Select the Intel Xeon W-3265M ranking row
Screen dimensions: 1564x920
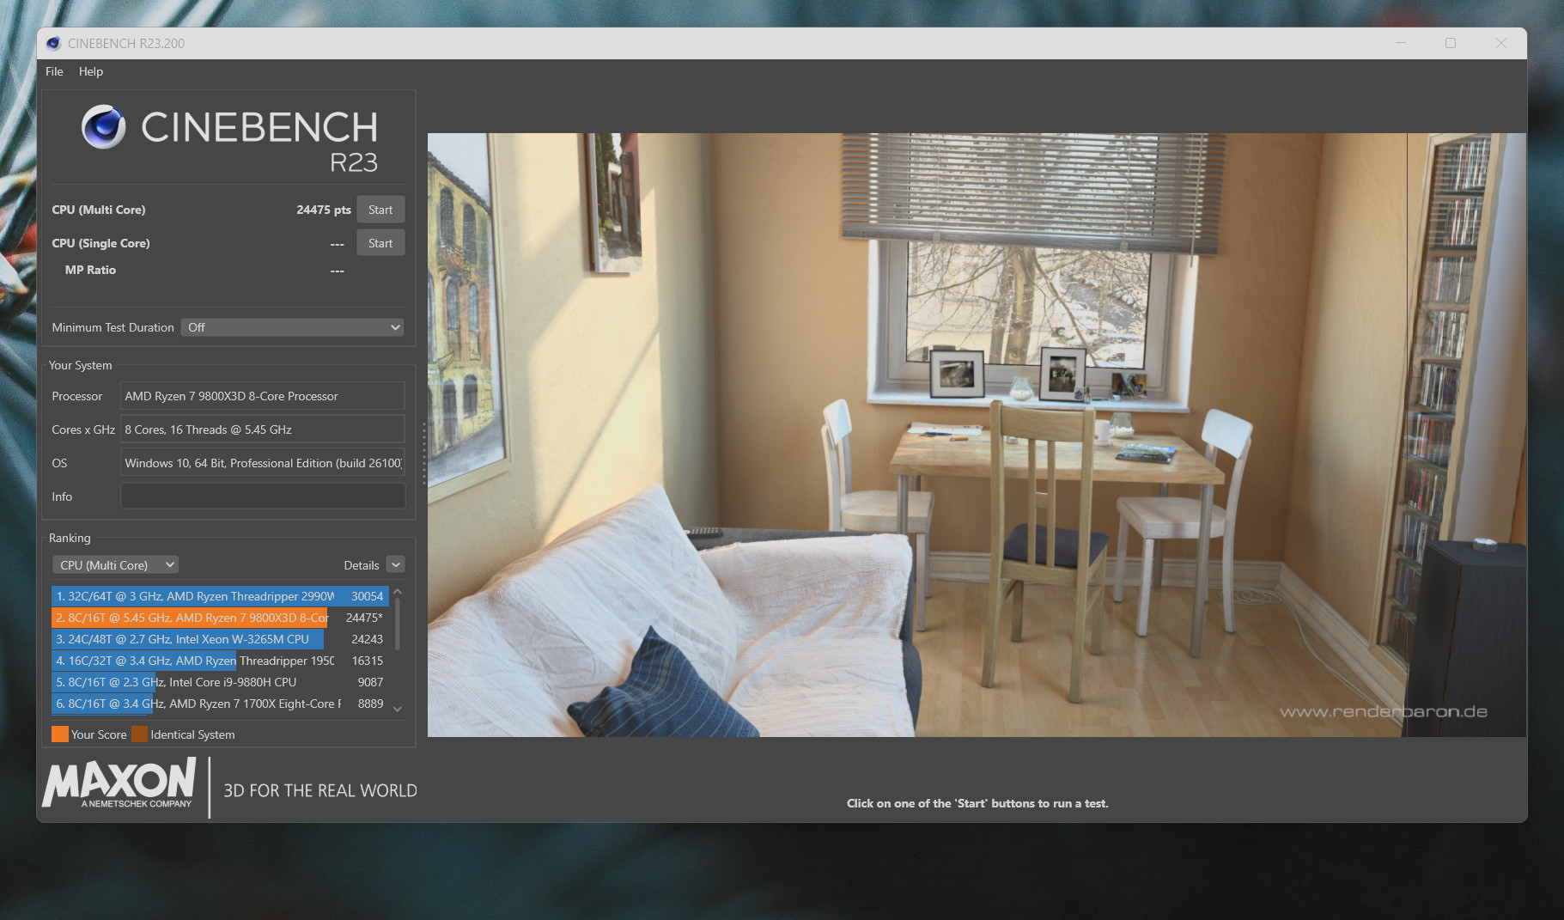click(220, 639)
